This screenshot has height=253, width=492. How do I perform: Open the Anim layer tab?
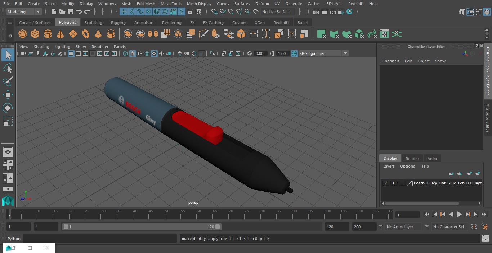pos(432,159)
